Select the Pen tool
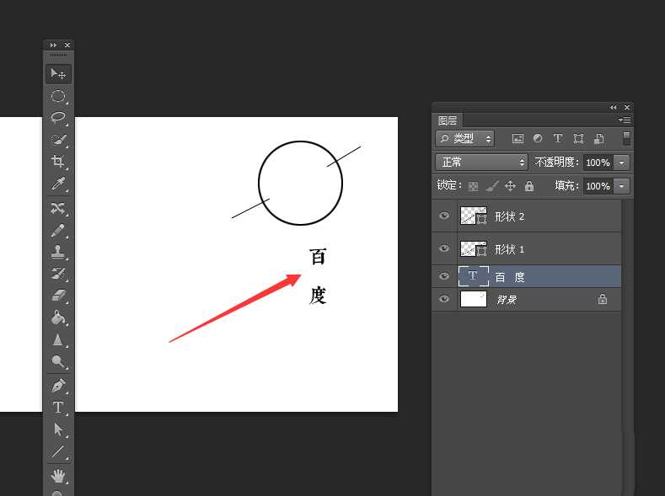Image resolution: width=665 pixels, height=496 pixels. pyautogui.click(x=58, y=386)
